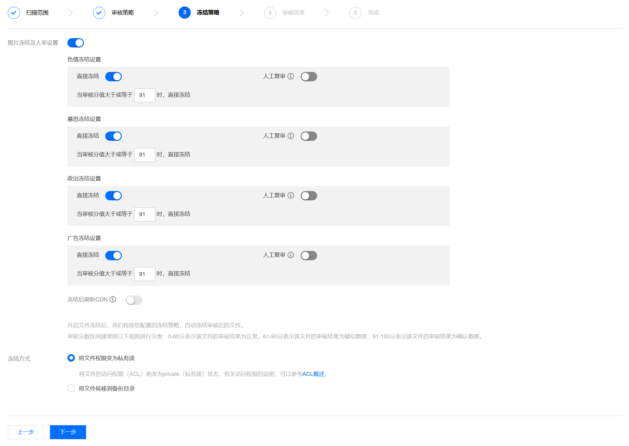This screenshot has width=629, height=446.
Task: Go to the 完成 step label
Action: [x=373, y=13]
